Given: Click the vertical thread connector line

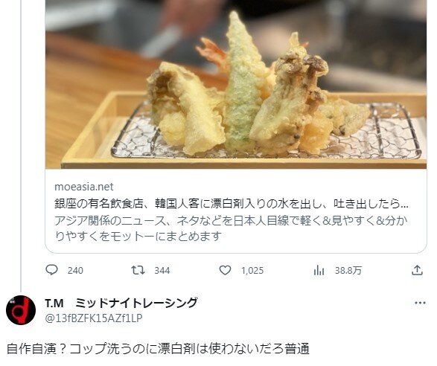Looking at the screenshot, I should pyautogui.click(x=21, y=145).
